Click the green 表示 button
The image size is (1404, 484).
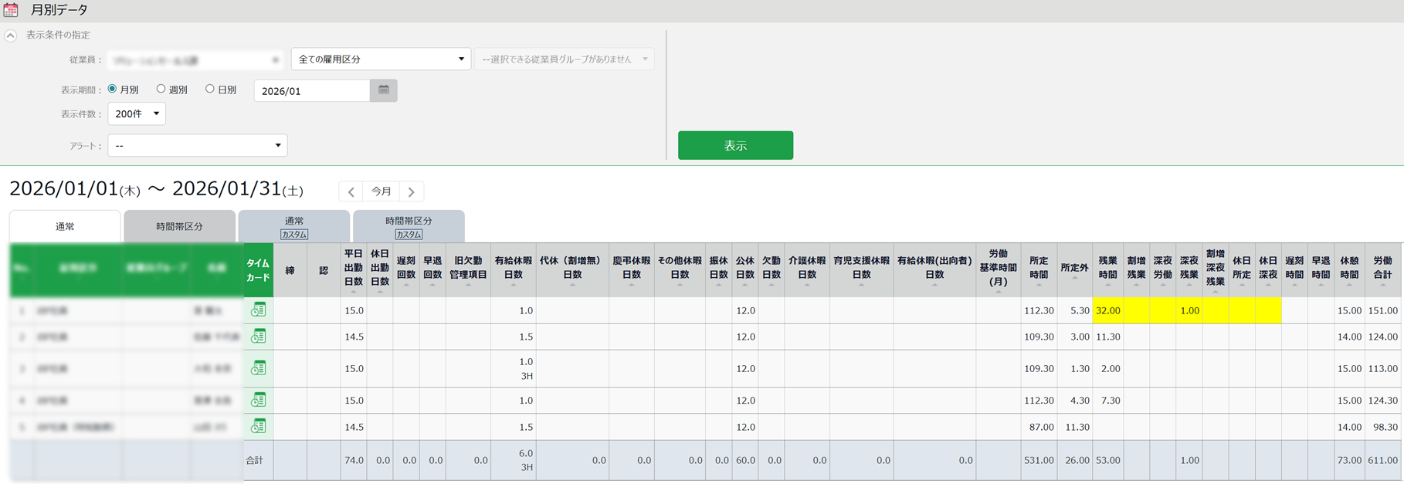tap(735, 146)
